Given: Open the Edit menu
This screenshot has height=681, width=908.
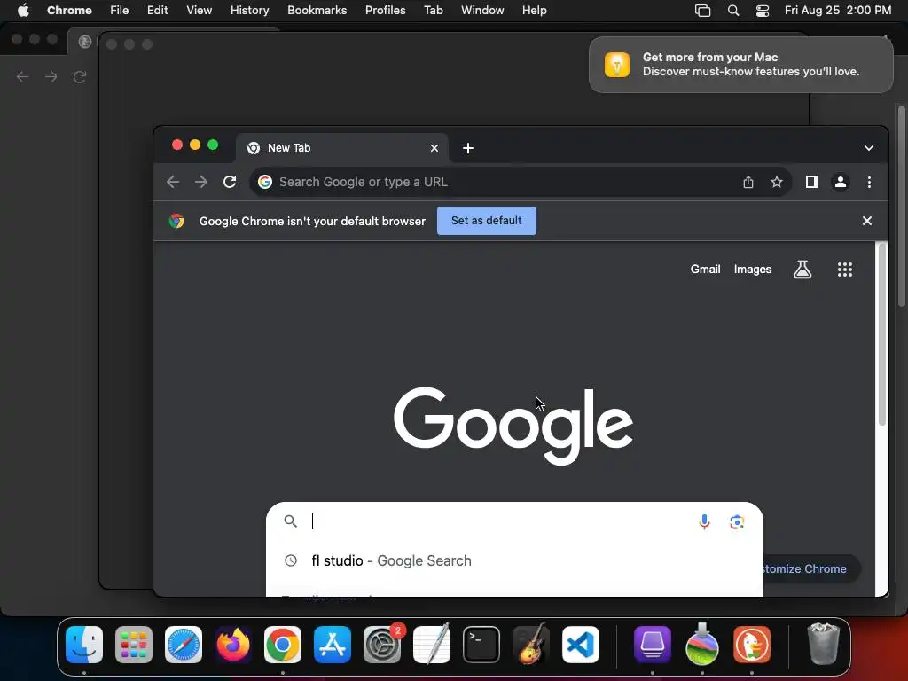Looking at the screenshot, I should pos(158,10).
